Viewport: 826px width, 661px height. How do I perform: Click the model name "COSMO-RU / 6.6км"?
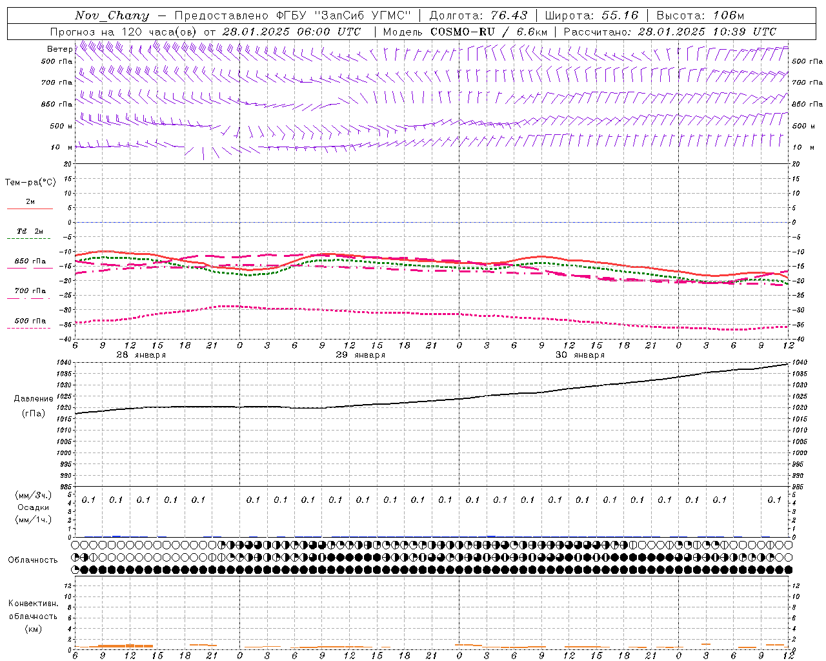(489, 32)
